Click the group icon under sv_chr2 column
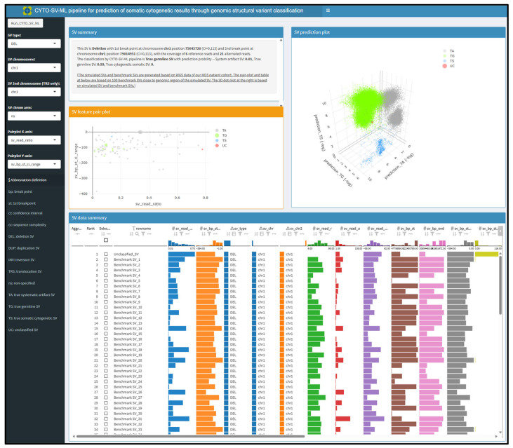 click(x=290, y=234)
